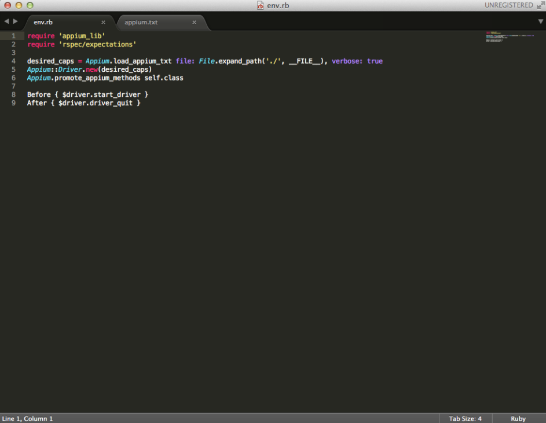Open the Tab Size: 4 menu

465,418
